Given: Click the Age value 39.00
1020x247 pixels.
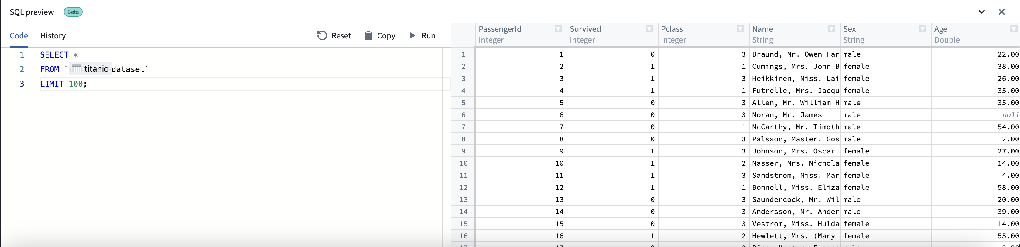Looking at the screenshot, I should (x=976, y=212).
